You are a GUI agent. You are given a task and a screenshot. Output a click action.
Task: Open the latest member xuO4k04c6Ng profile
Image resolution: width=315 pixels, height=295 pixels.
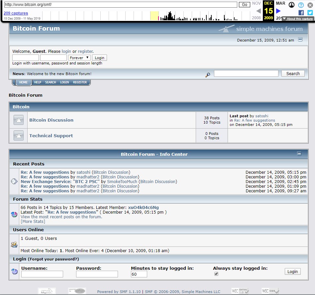pos(143,207)
